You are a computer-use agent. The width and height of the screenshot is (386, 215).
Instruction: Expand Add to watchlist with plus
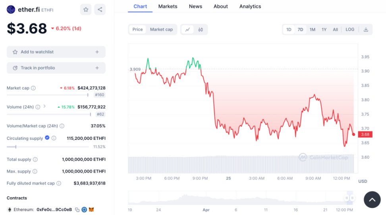point(97,52)
